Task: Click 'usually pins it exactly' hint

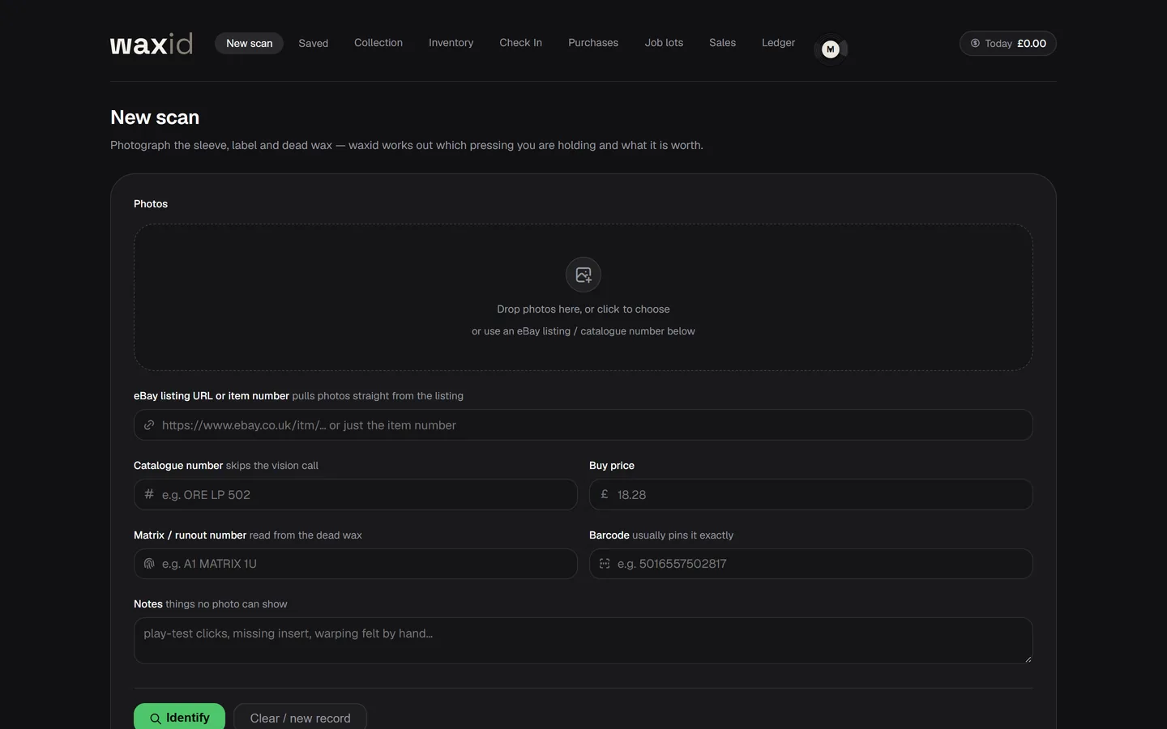Action: click(682, 535)
